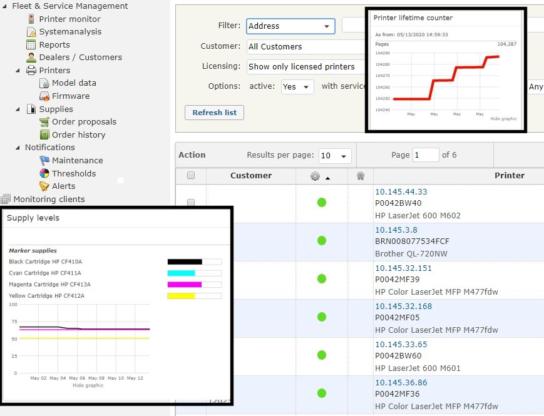The width and height of the screenshot is (544, 416).
Task: Select Order history in the sidebar
Action: click(x=78, y=134)
